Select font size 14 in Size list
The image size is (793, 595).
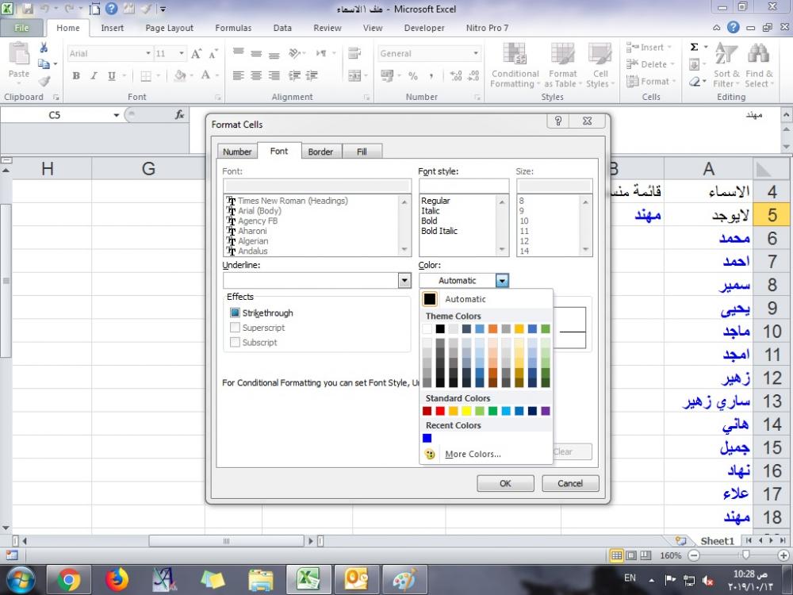pos(524,251)
